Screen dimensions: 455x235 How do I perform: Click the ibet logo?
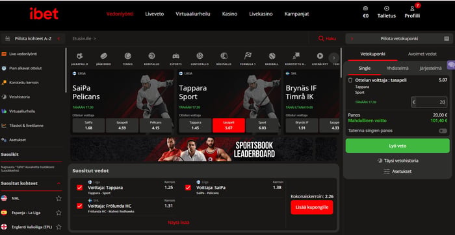click(x=44, y=14)
